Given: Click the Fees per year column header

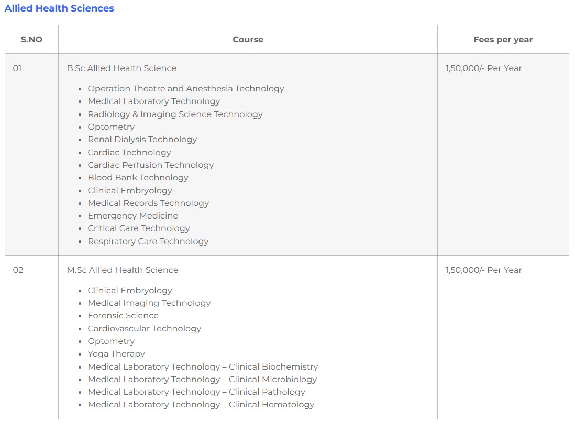Looking at the screenshot, I should pyautogui.click(x=503, y=39).
